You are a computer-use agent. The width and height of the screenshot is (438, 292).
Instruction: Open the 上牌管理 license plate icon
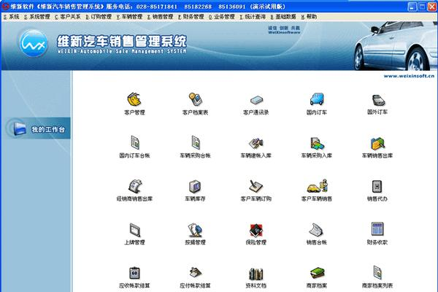[x=134, y=230]
